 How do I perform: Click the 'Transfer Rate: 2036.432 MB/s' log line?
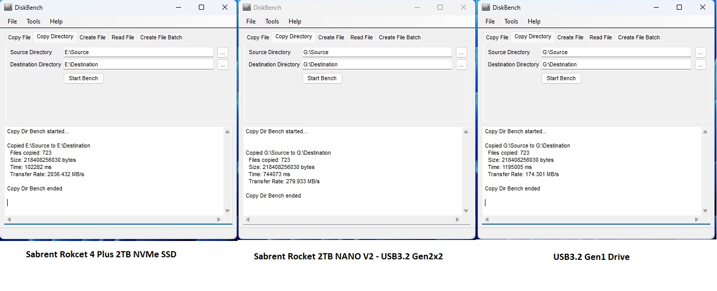(x=47, y=174)
